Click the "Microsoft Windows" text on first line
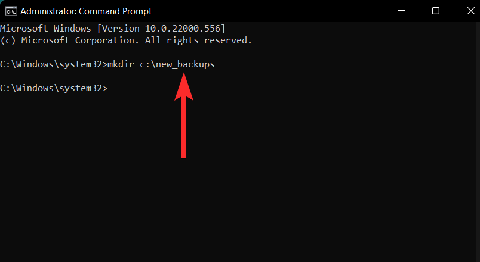Image resolution: width=480 pixels, height=262 pixels. (45, 29)
